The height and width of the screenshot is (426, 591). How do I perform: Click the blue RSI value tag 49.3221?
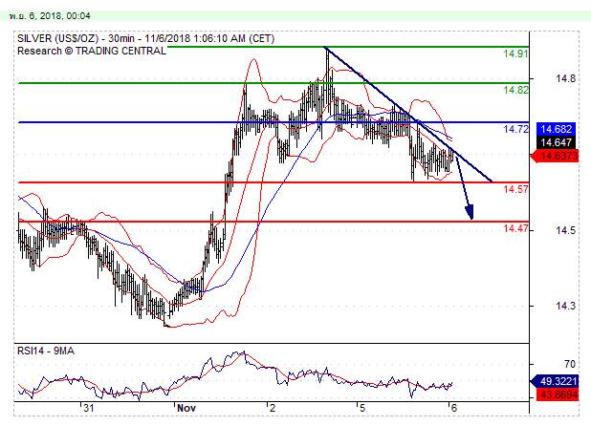click(555, 382)
